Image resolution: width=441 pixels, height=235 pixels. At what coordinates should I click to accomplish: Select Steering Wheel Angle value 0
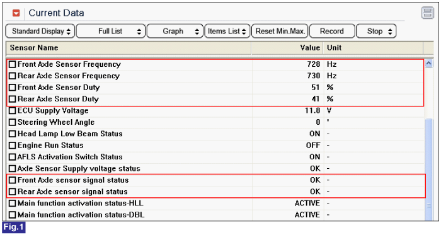[x=318, y=122]
